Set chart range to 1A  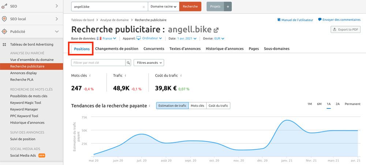tap(329, 104)
